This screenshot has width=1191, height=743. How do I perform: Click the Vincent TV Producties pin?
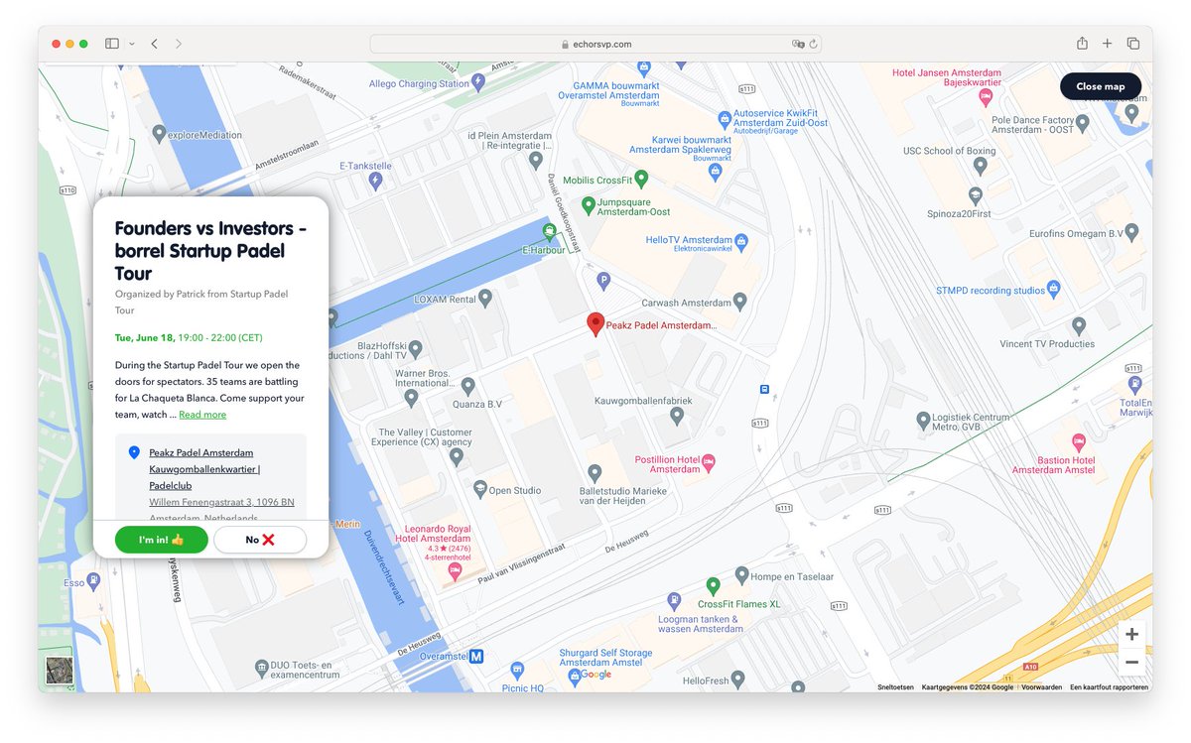coord(1079,325)
